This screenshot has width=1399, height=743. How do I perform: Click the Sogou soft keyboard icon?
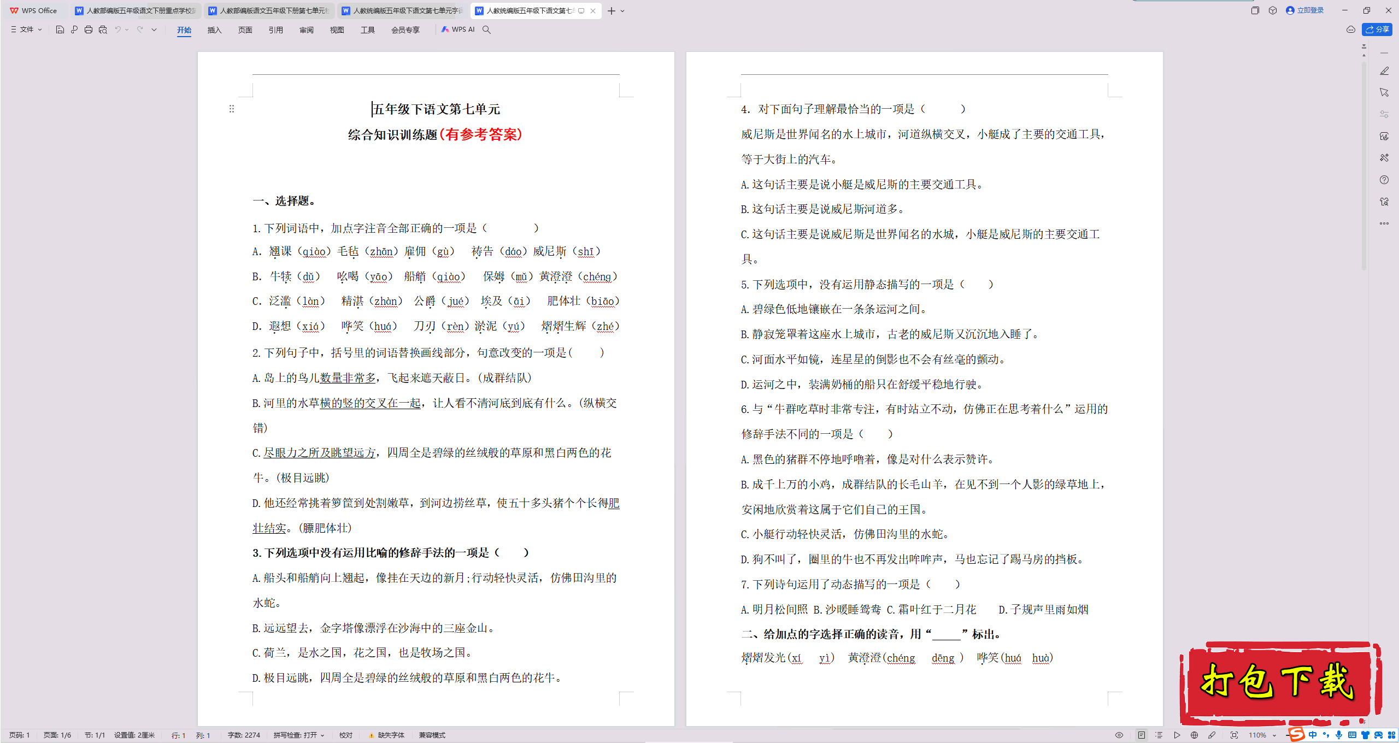coord(1352,735)
